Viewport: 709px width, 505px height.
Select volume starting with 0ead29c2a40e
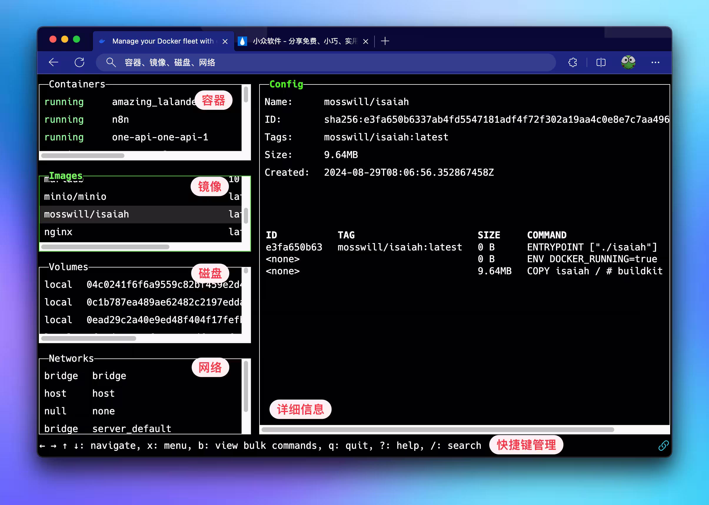coord(141,320)
